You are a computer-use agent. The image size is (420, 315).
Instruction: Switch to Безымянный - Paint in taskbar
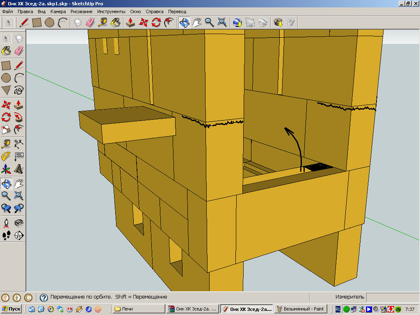[300, 309]
